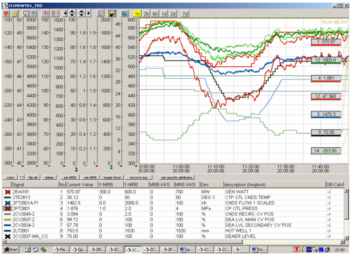
Task: Switch the time range to 6h
Action: (155, 13)
